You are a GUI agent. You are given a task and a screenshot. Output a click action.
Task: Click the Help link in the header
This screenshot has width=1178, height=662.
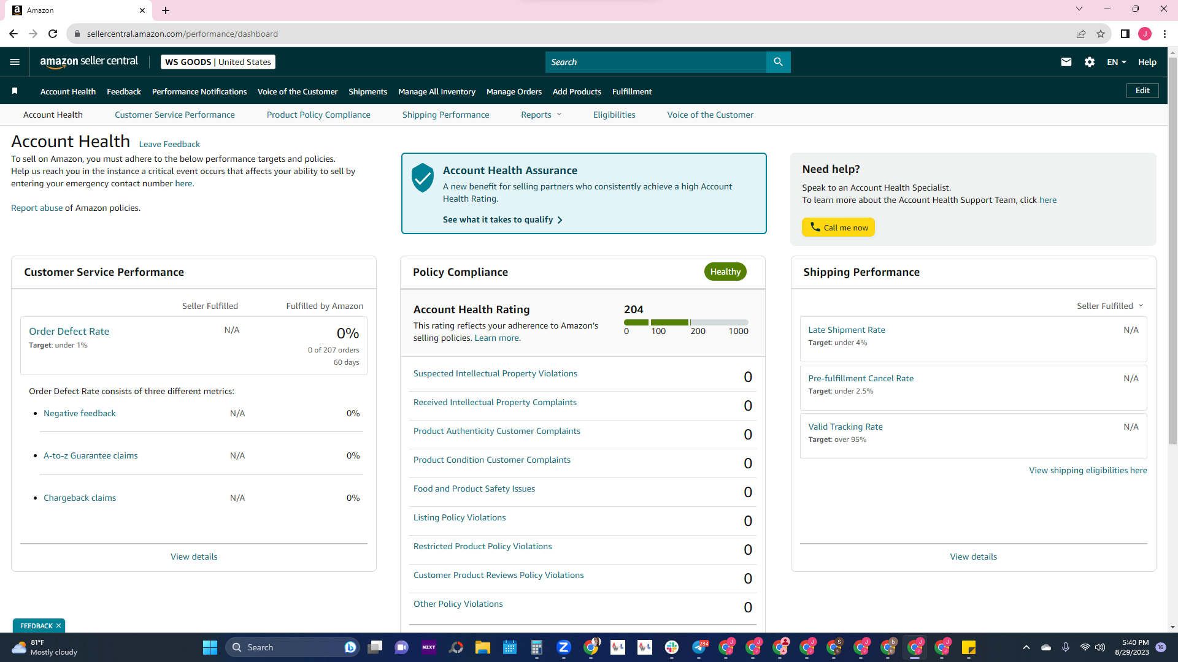(x=1147, y=62)
